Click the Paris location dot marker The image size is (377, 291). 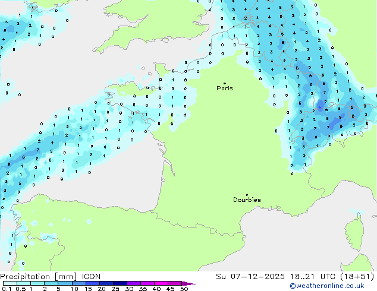[x=225, y=83]
